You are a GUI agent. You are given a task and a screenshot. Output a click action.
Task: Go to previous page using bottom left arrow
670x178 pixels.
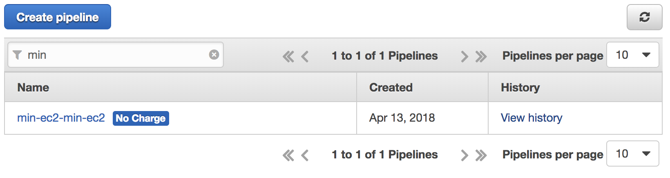(305, 155)
